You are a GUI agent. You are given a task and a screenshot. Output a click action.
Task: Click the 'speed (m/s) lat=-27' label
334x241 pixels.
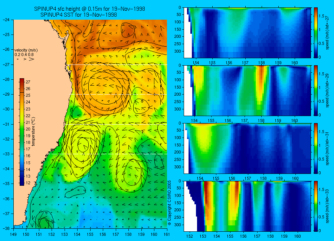pos(327,33)
